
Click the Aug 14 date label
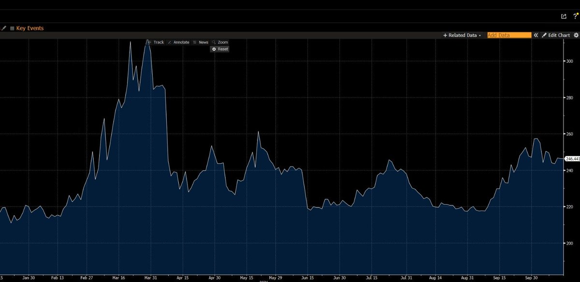coord(435,279)
